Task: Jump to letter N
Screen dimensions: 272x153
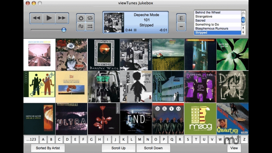Action: pos(148,140)
